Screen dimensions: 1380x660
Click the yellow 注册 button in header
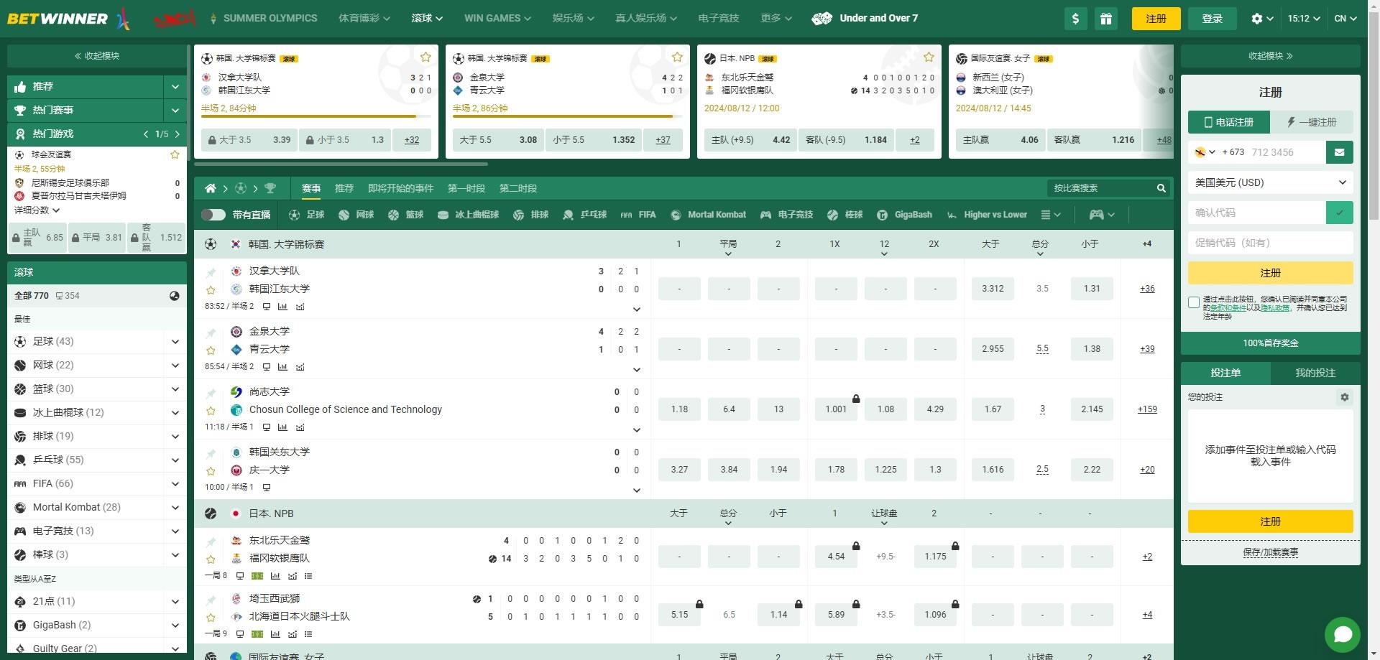coord(1156,19)
